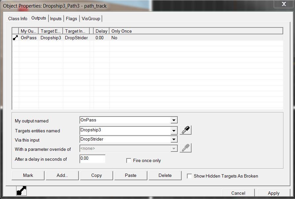Viewport: 295px width, 199px height.
Task: Click the DropStrider cell in outputs list
Action: click(76, 38)
